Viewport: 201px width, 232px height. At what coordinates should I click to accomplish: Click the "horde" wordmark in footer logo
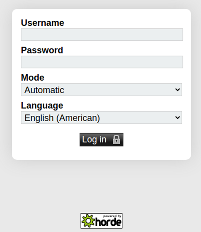109,222
